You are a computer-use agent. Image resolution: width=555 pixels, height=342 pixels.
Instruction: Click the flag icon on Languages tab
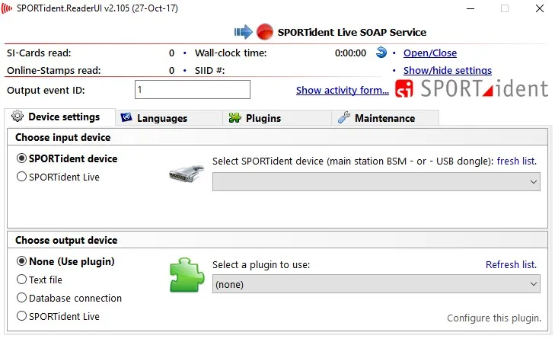click(x=126, y=117)
